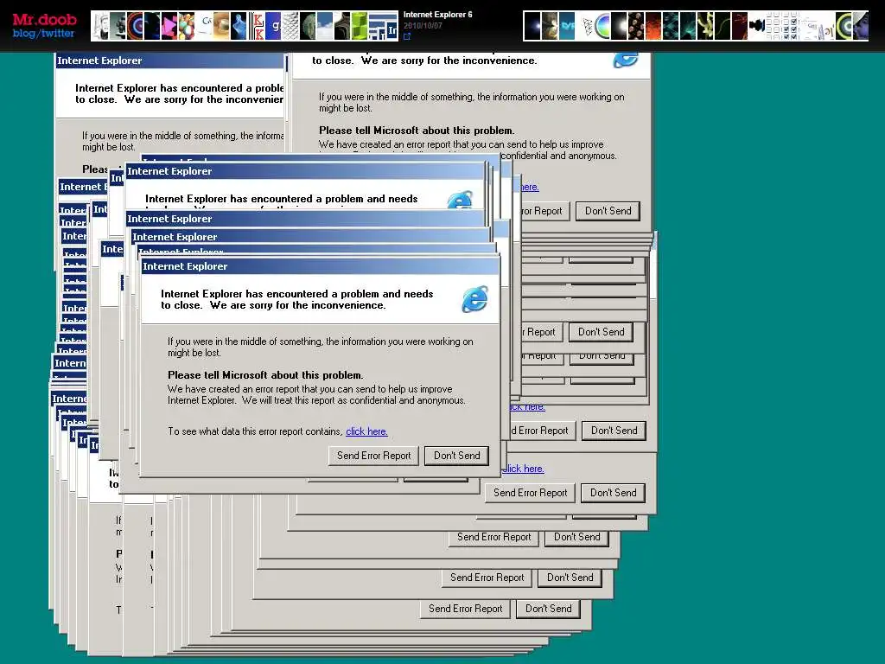Image resolution: width=885 pixels, height=664 pixels.
Task: Open the black blob on white thumbnail
Action: [x=757, y=26]
